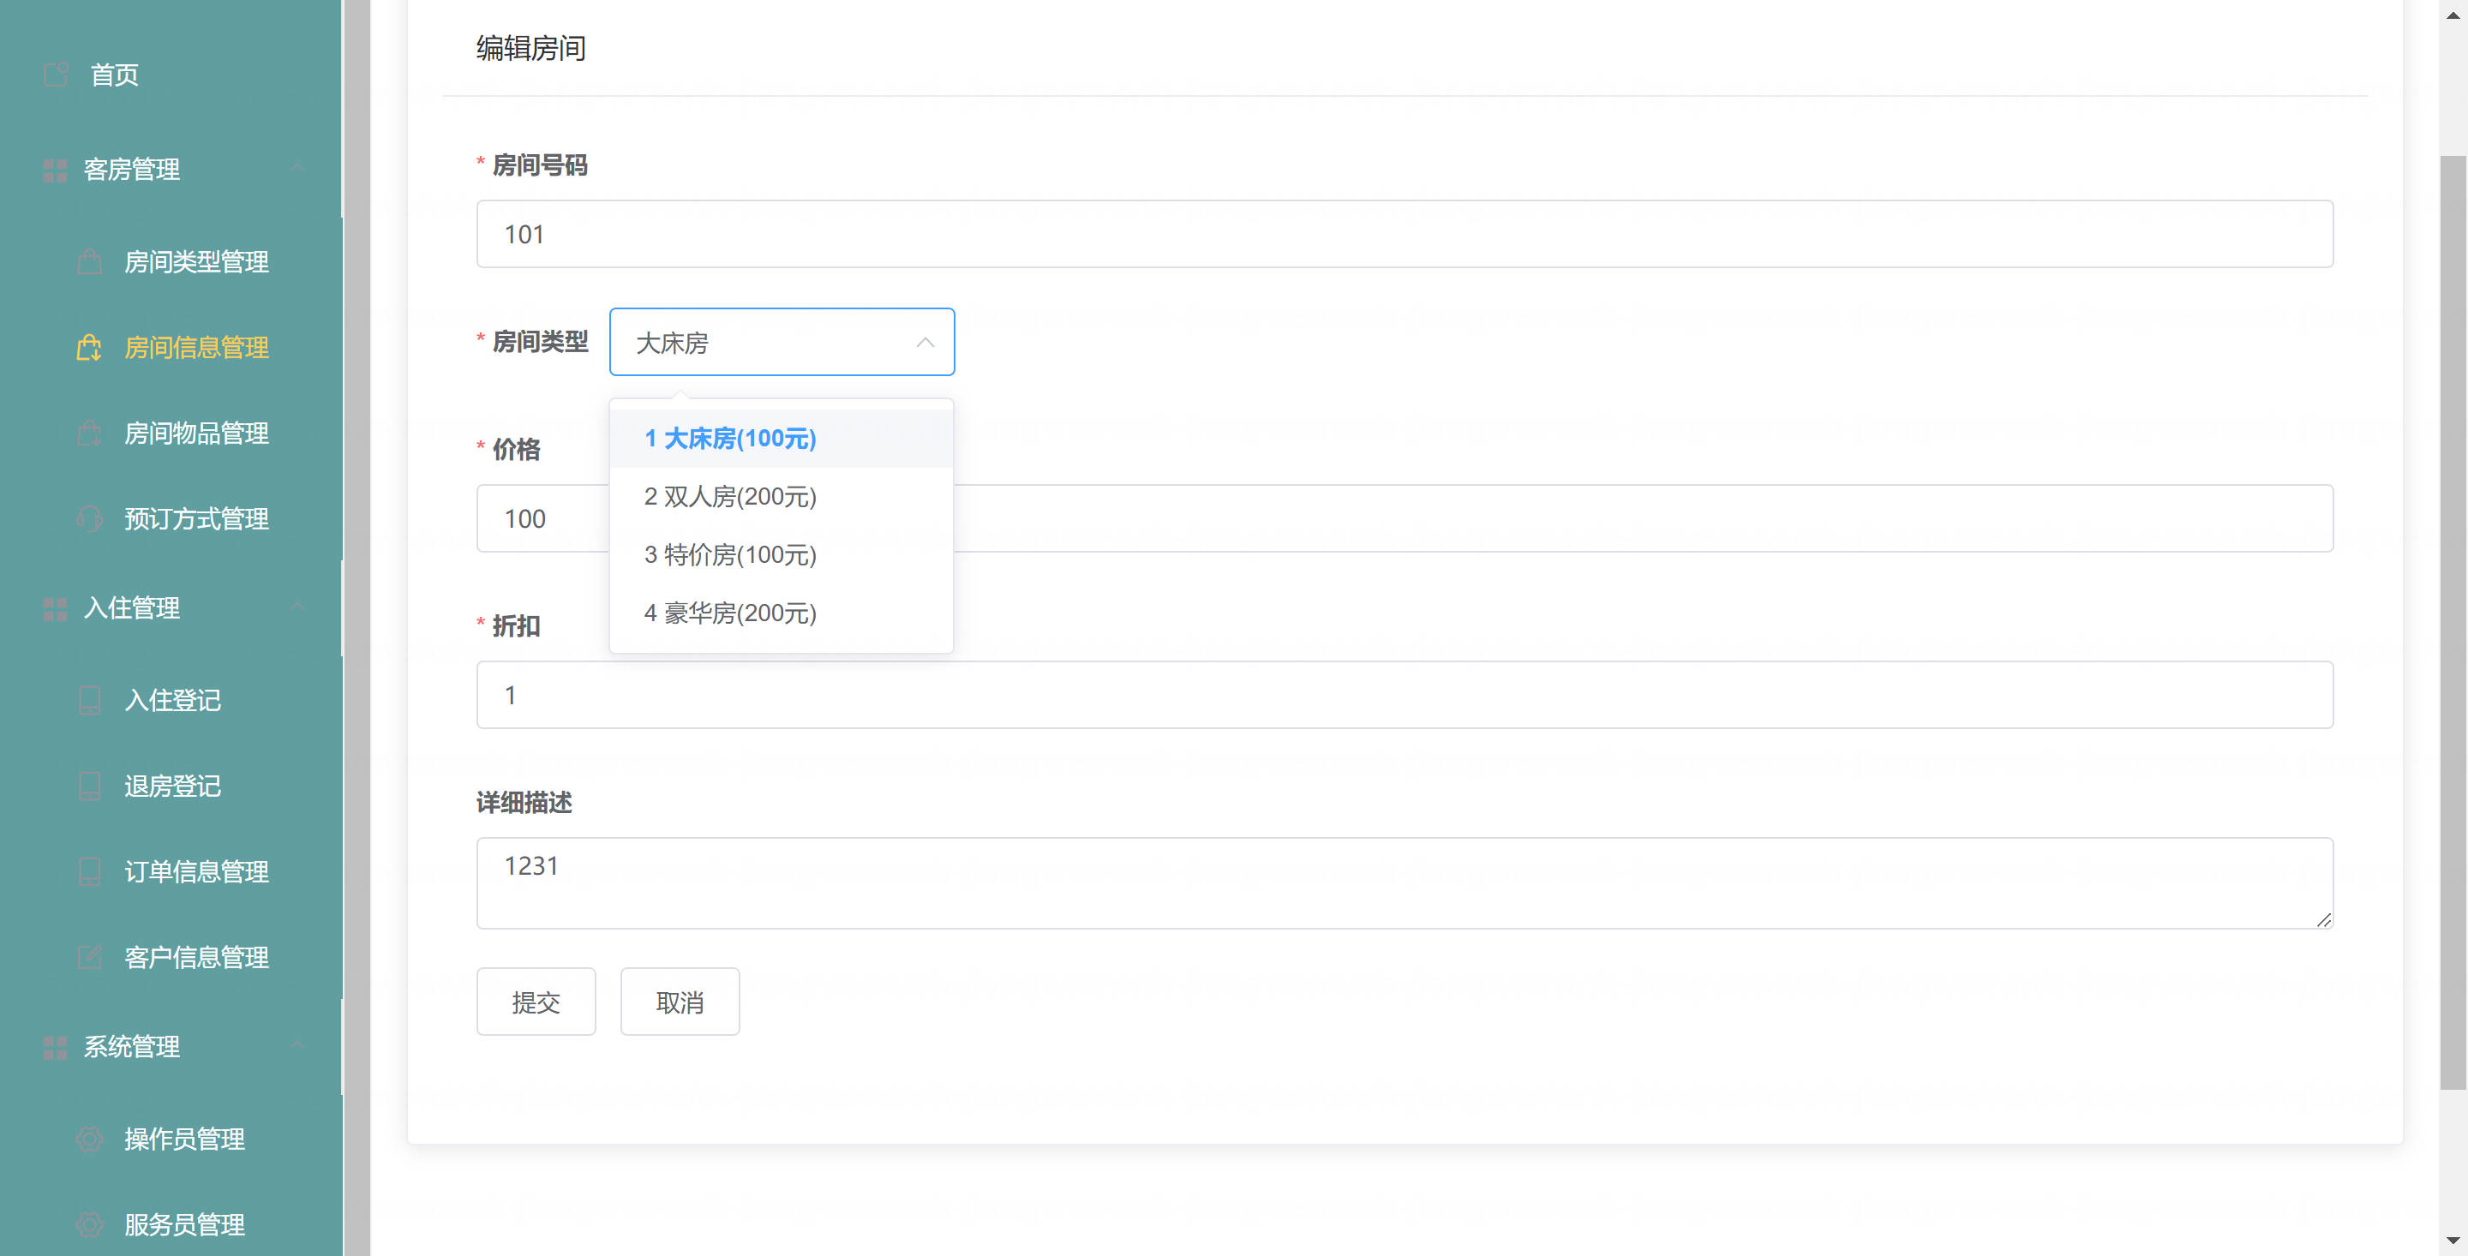Click the 详细描述 field label
The width and height of the screenshot is (2468, 1256).
524,802
